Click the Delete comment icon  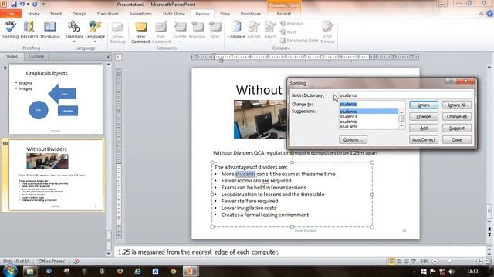coord(180,32)
